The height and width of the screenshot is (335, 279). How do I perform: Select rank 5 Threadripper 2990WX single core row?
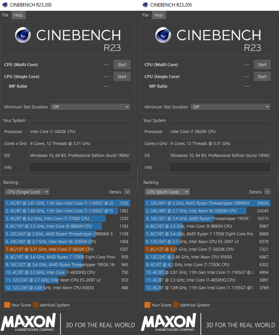pos(67,234)
